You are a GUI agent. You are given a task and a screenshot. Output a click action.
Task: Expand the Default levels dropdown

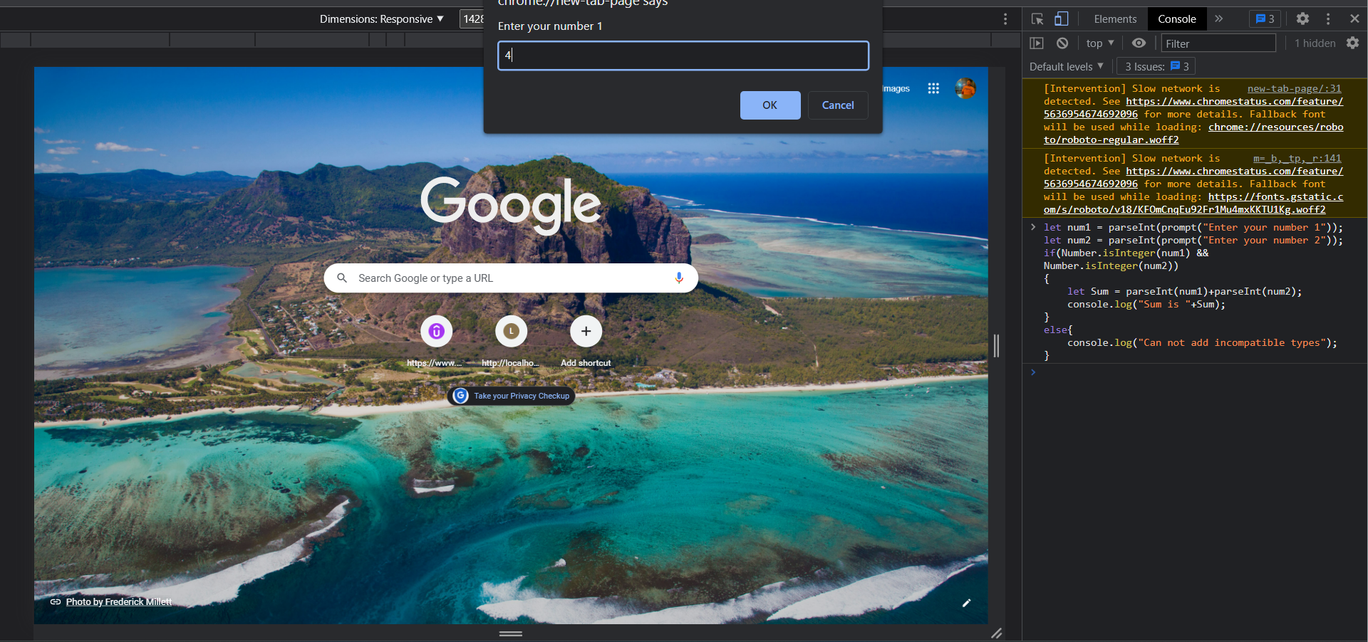(x=1067, y=67)
